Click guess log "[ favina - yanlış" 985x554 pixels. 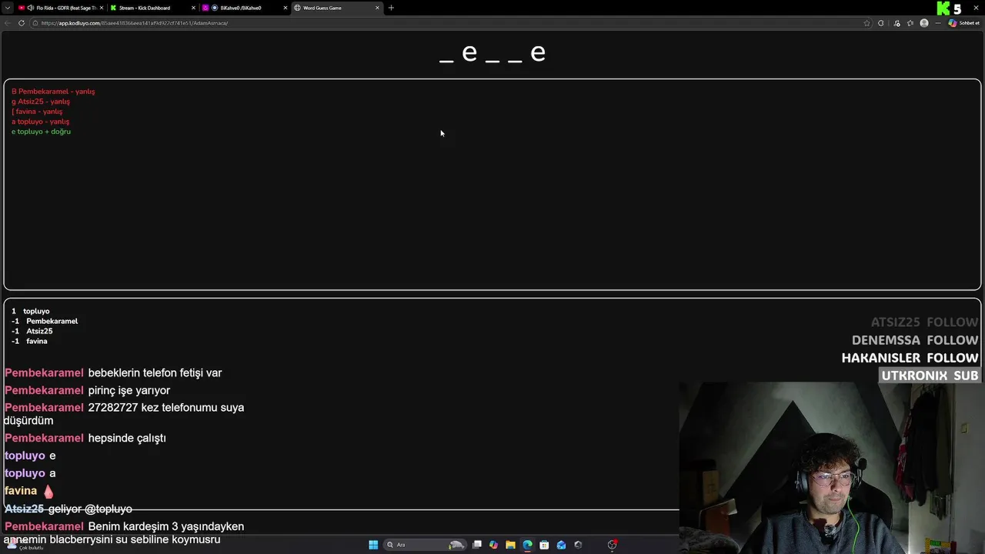(37, 112)
